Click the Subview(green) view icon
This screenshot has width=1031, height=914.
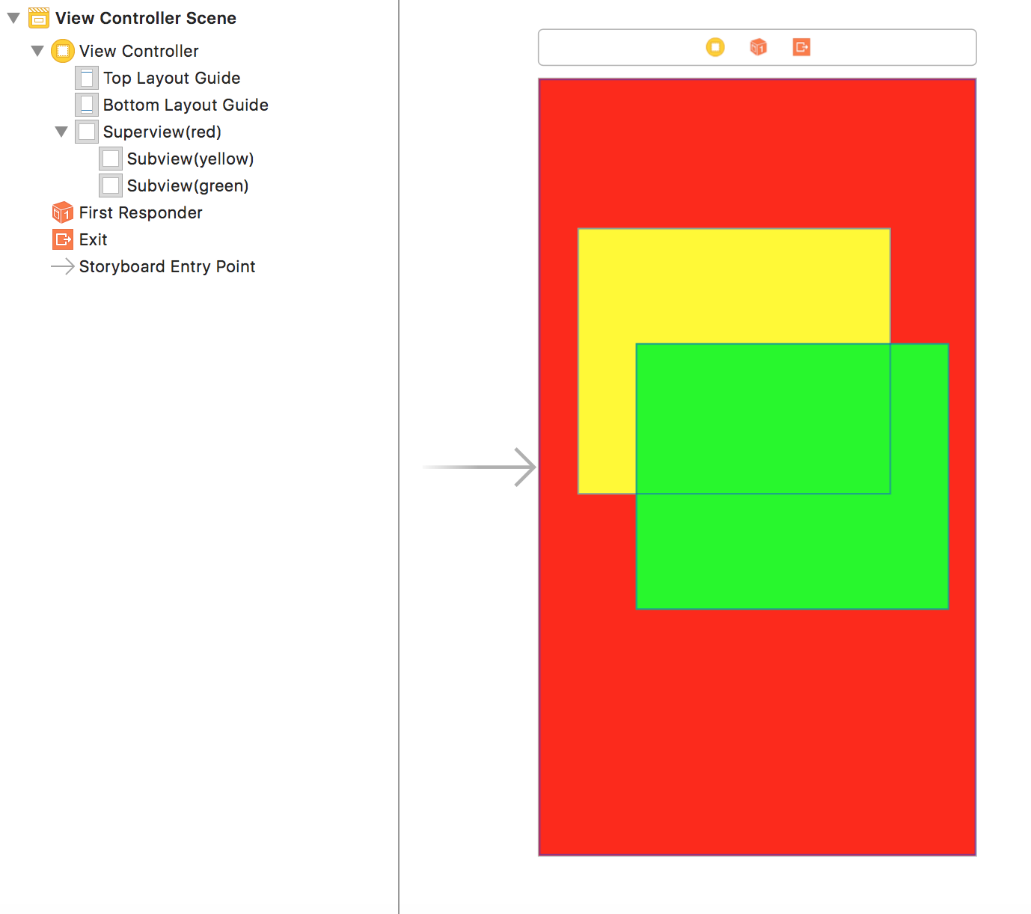pyautogui.click(x=111, y=185)
